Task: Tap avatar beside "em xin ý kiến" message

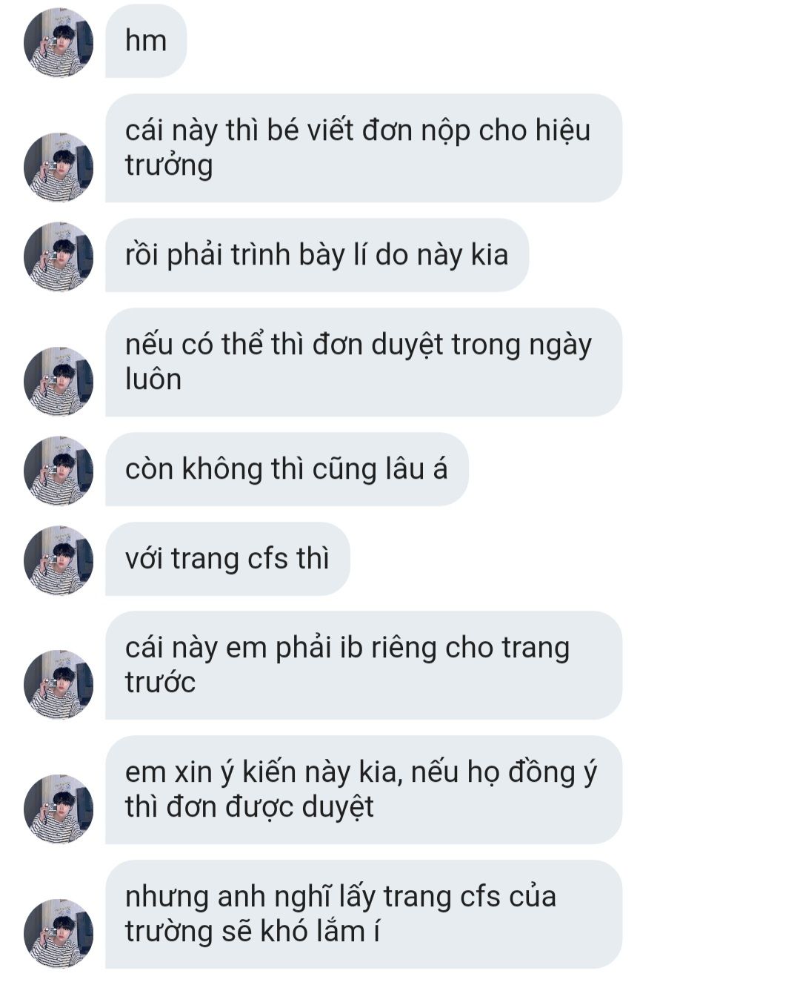Action: click(59, 809)
